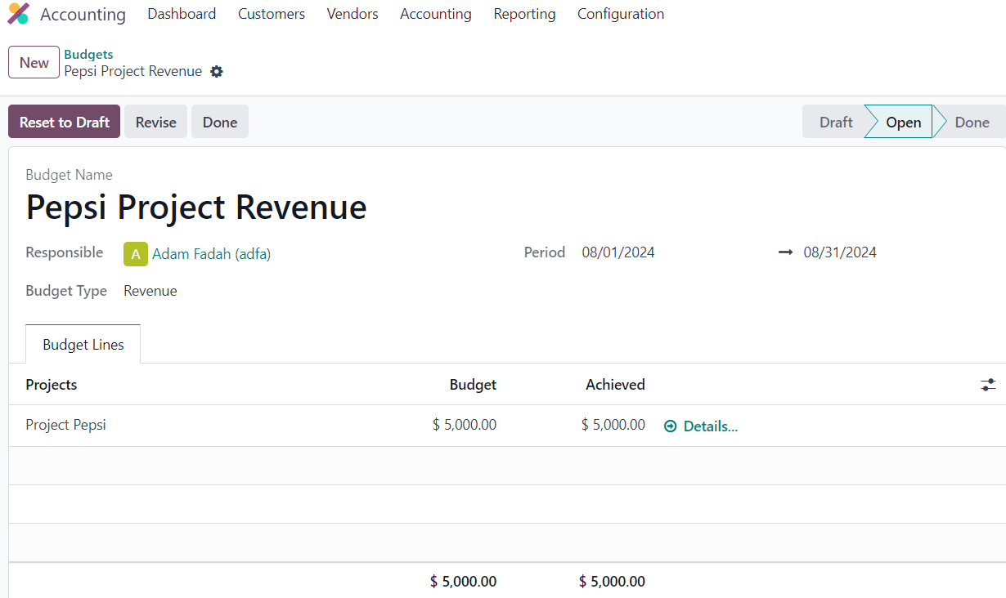The width and height of the screenshot is (1006, 598).
Task: Click the total Achieved amount in footer
Action: 612,582
